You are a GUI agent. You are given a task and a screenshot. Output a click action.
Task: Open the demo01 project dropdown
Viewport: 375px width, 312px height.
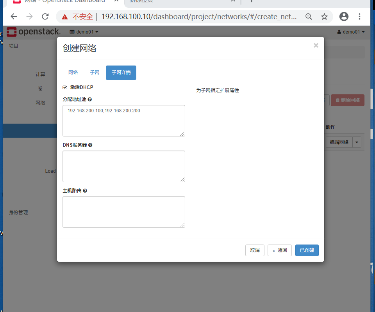pyautogui.click(x=83, y=32)
